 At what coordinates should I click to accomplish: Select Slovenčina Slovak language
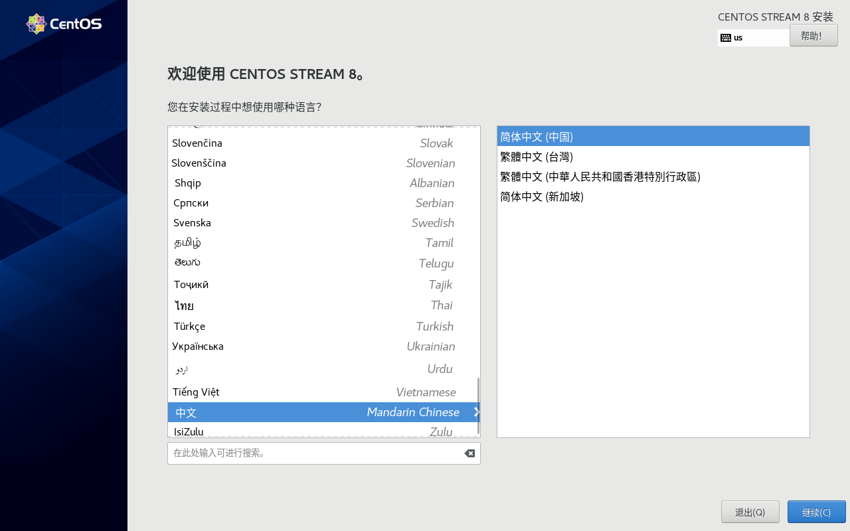click(x=323, y=143)
